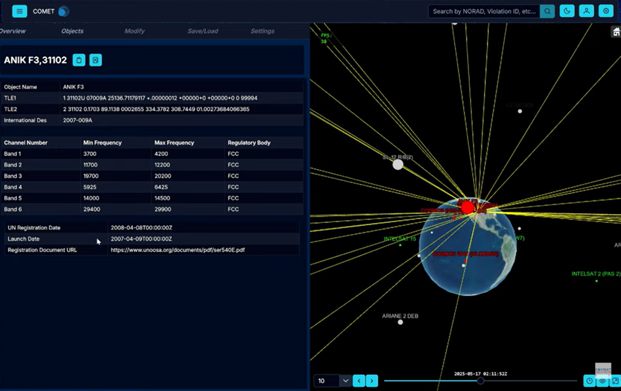Open the unoosa.org registration document URL
The width and height of the screenshot is (621, 391).
178,250
